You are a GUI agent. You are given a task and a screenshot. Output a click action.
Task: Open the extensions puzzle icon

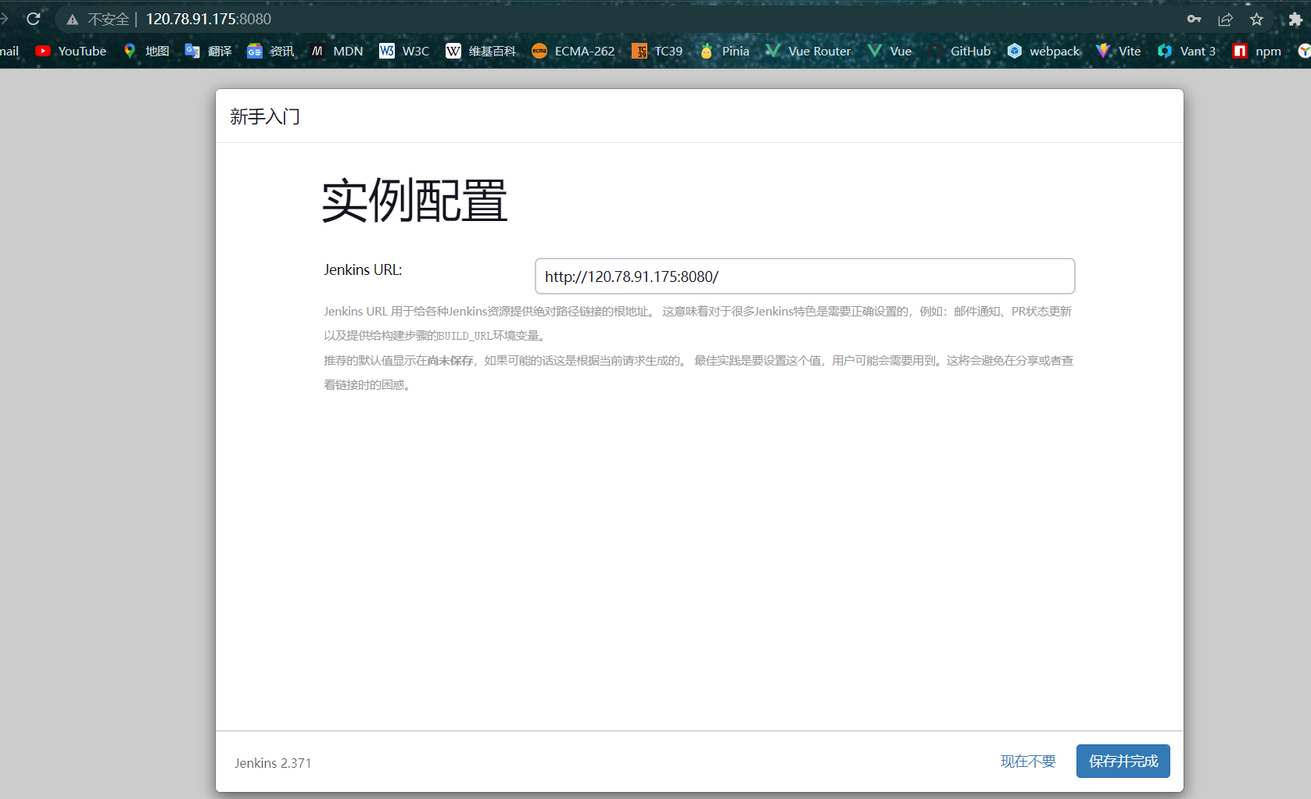tap(1295, 19)
